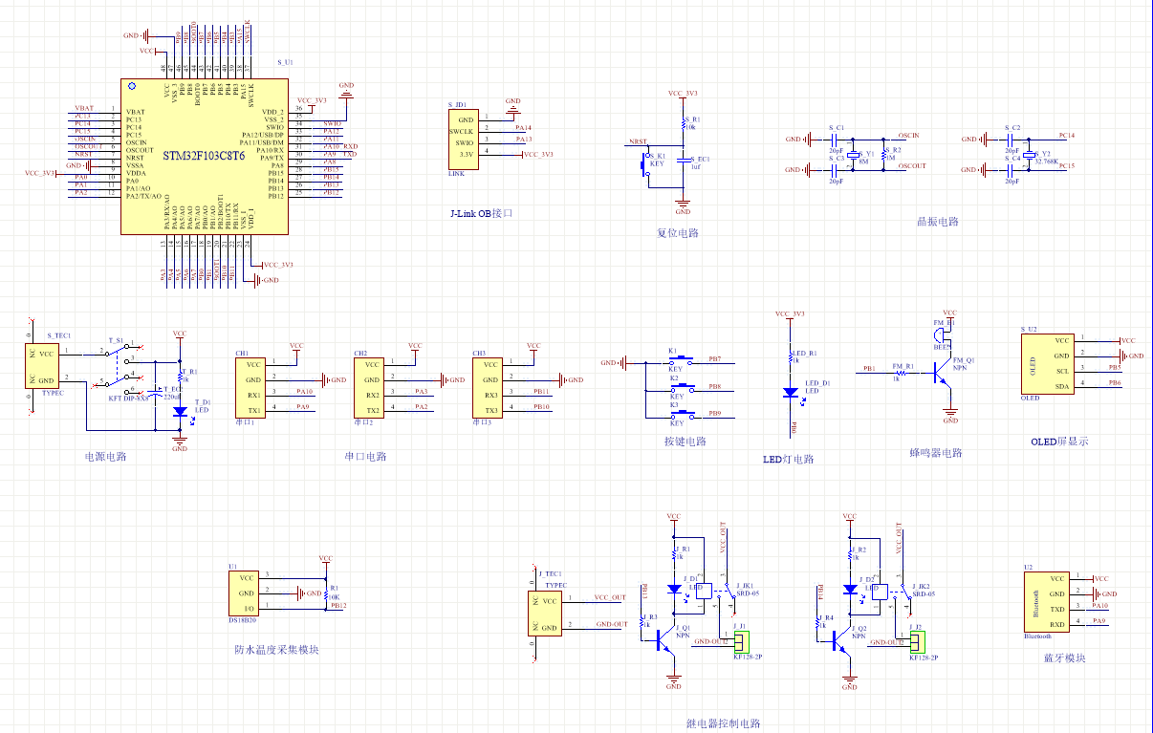Click the S_K1 reset push-button symbol
Image resolution: width=1153 pixels, height=733 pixels.
644,163
